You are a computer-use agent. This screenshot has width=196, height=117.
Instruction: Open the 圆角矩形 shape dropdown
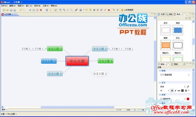tap(185, 99)
